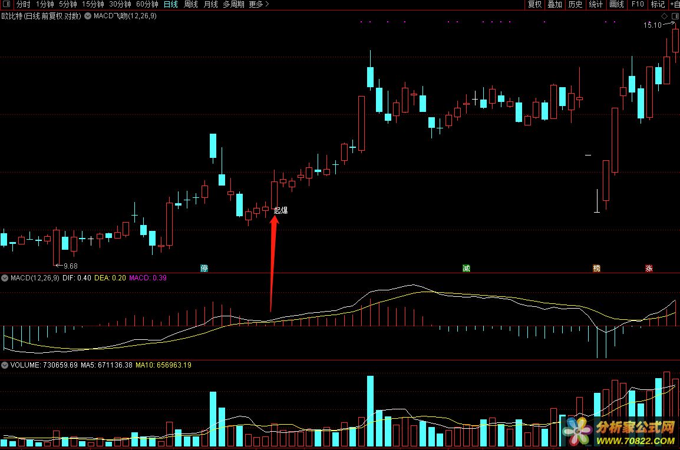Click the 涨 marker on time axis
The height and width of the screenshot is (450, 680).
point(649,269)
